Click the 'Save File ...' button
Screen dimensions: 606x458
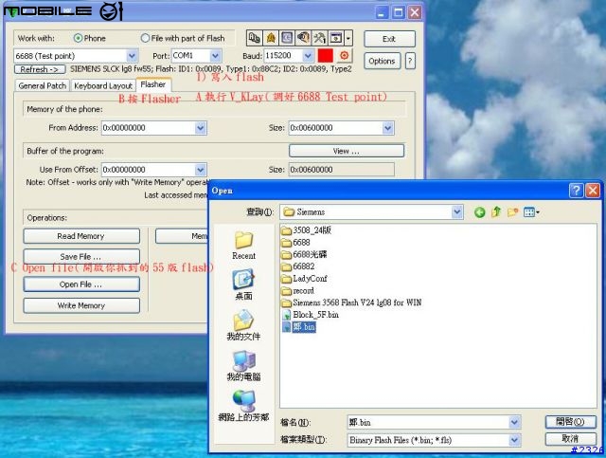(x=81, y=257)
